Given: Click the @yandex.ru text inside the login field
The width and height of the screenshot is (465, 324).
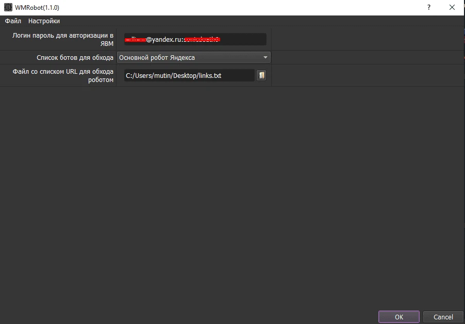Looking at the screenshot, I should click(165, 39).
